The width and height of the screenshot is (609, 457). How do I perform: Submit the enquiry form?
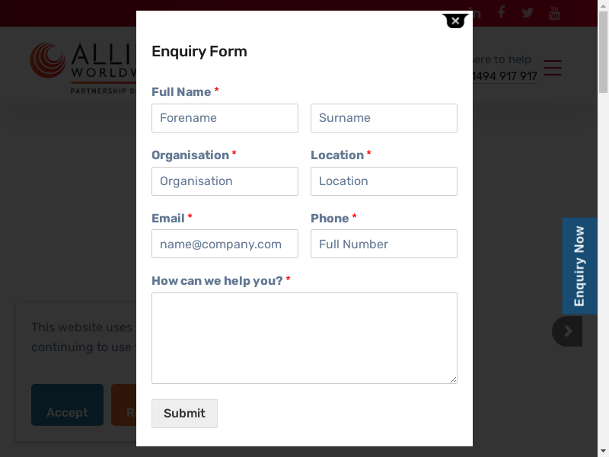(184, 414)
